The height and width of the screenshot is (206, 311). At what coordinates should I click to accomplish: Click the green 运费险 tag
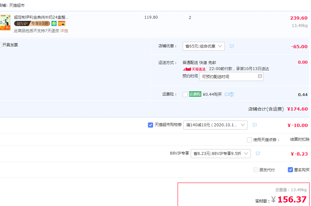point(195,94)
